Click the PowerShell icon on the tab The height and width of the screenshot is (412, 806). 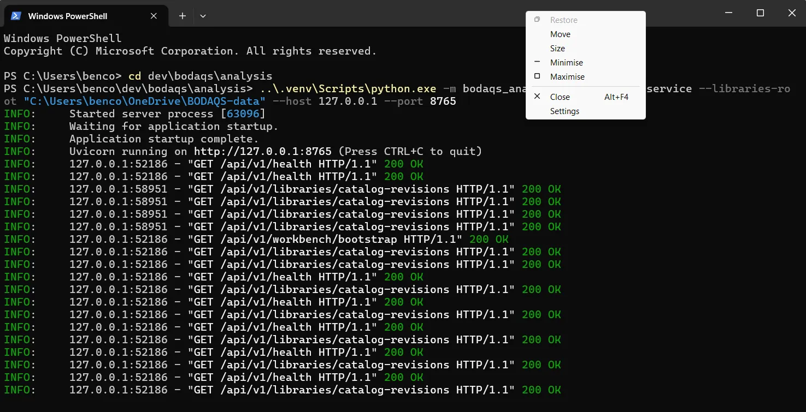coord(16,16)
